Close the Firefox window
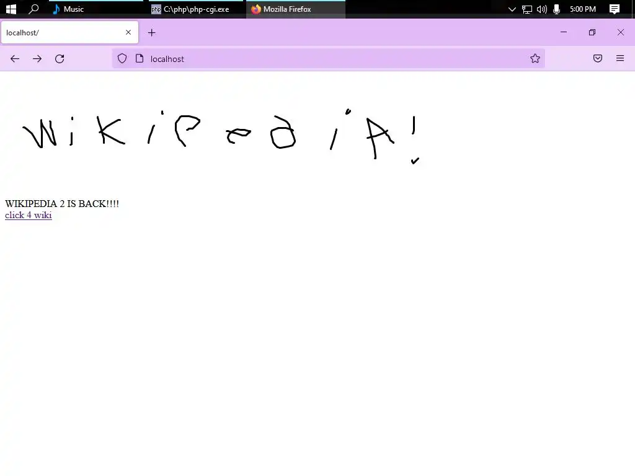The height and width of the screenshot is (476, 635). pyautogui.click(x=620, y=32)
